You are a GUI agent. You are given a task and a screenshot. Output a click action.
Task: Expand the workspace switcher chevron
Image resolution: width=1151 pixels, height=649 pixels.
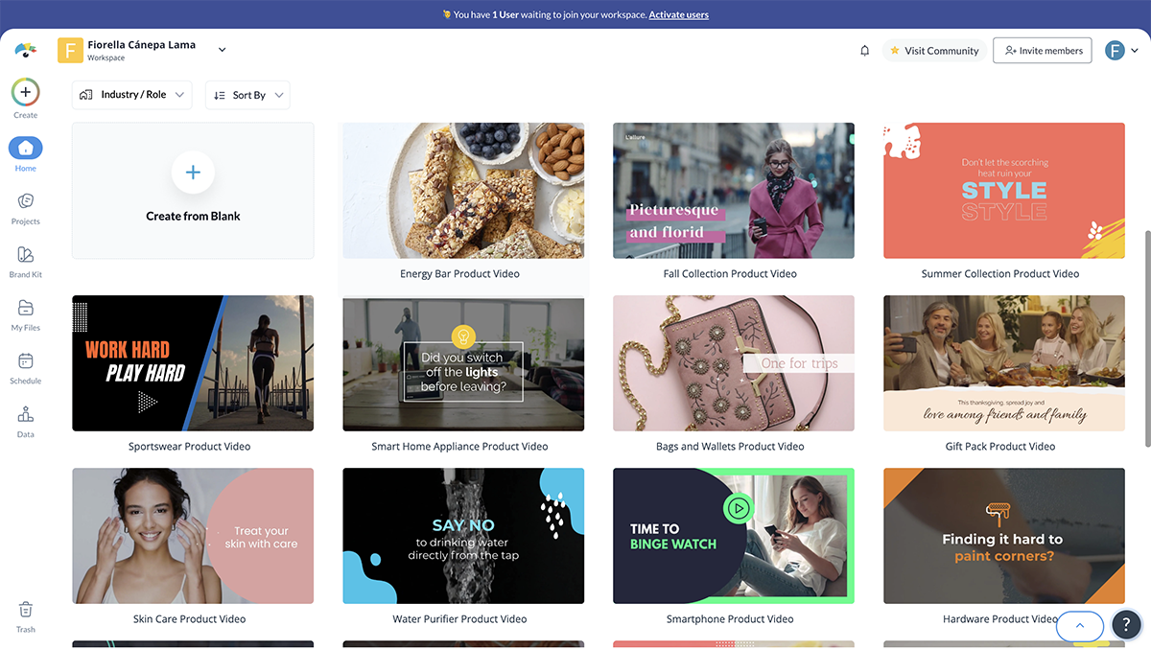coord(223,50)
